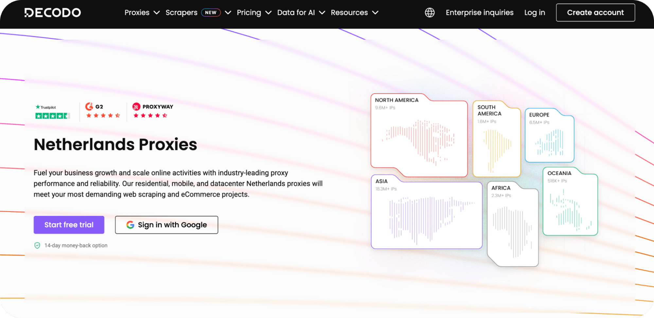Expand the Proxies dropdown chevron
Image resolution: width=654 pixels, height=318 pixels.
[x=157, y=12]
